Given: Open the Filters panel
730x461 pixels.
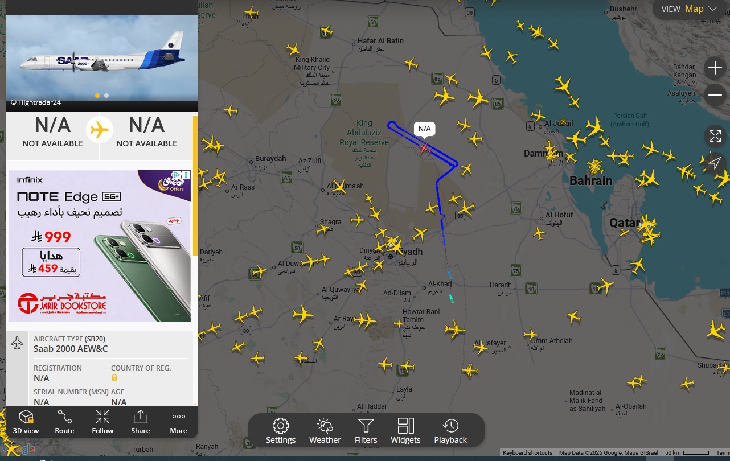Looking at the screenshot, I should [x=366, y=431].
